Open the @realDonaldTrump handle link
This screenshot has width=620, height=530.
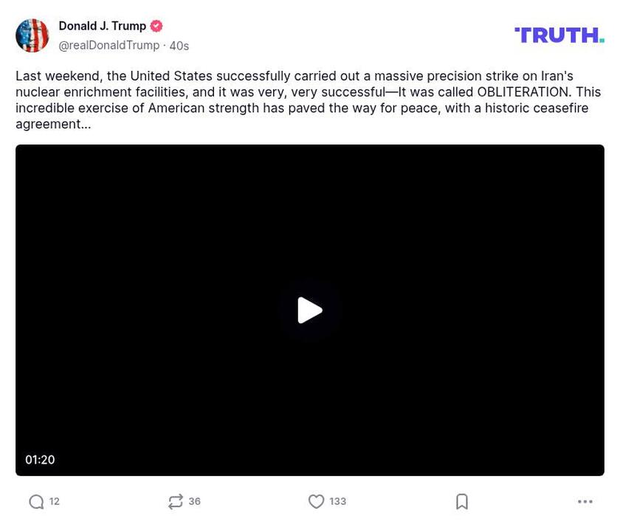[x=108, y=44]
